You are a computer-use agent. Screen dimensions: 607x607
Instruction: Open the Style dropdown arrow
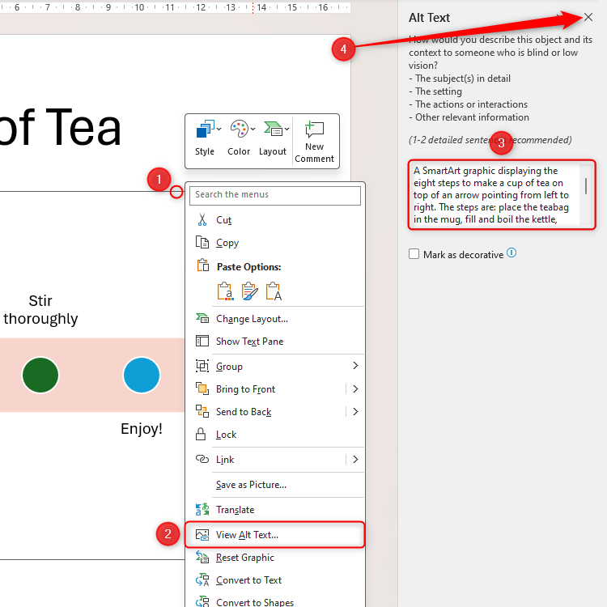point(219,129)
